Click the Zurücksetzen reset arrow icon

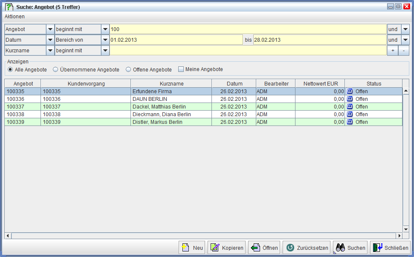coord(290,248)
